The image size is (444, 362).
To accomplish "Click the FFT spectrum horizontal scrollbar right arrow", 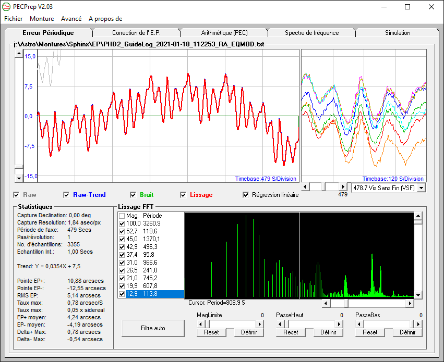I will [x=410, y=303].
